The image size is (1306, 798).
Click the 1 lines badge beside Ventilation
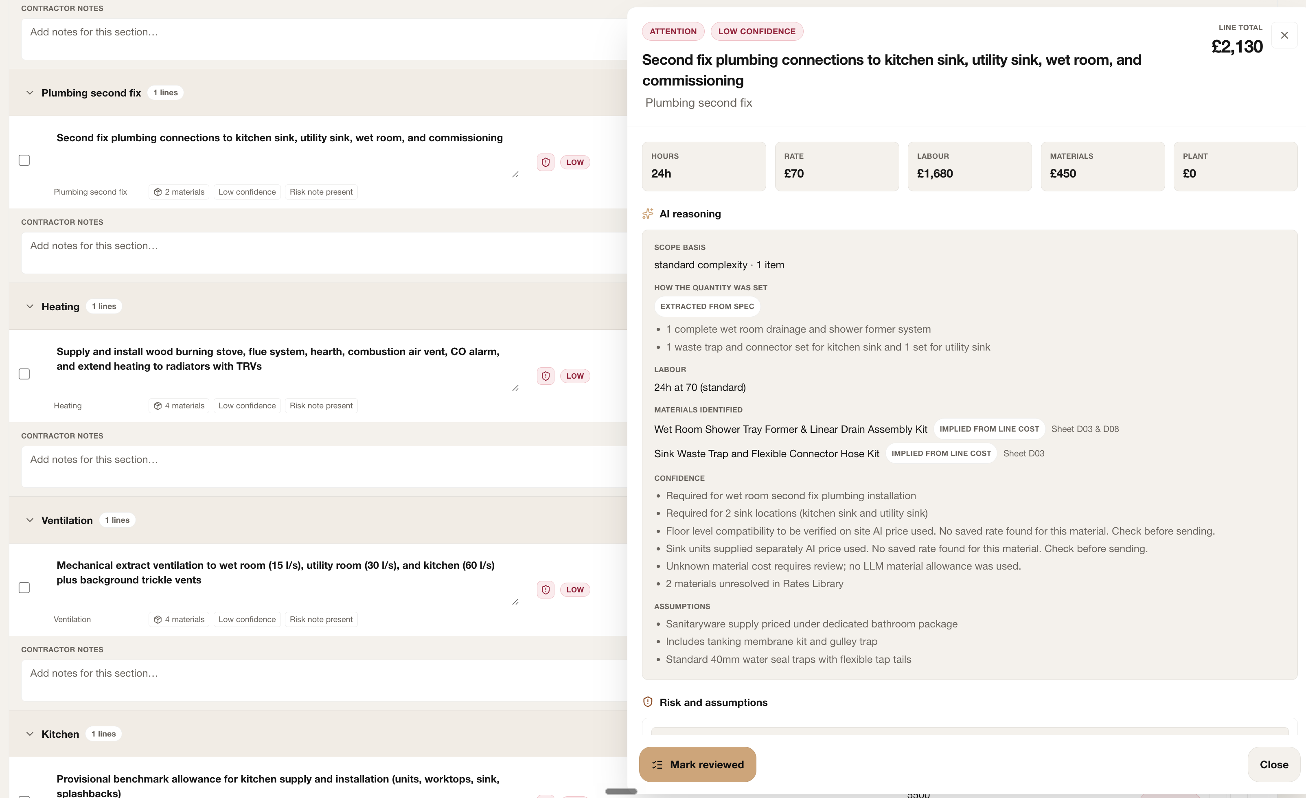point(117,520)
